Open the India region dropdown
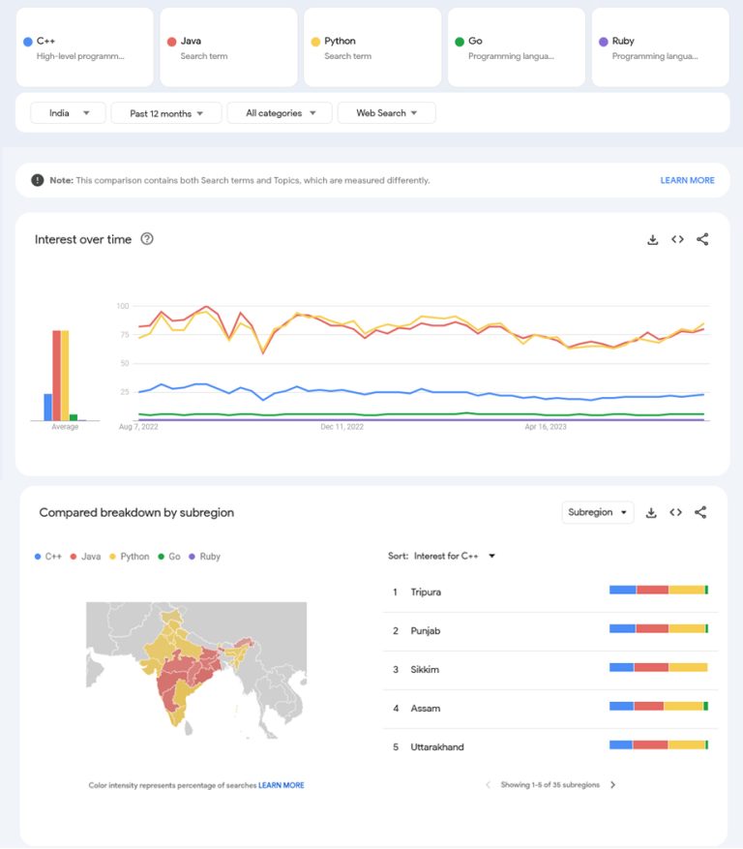 (x=68, y=113)
